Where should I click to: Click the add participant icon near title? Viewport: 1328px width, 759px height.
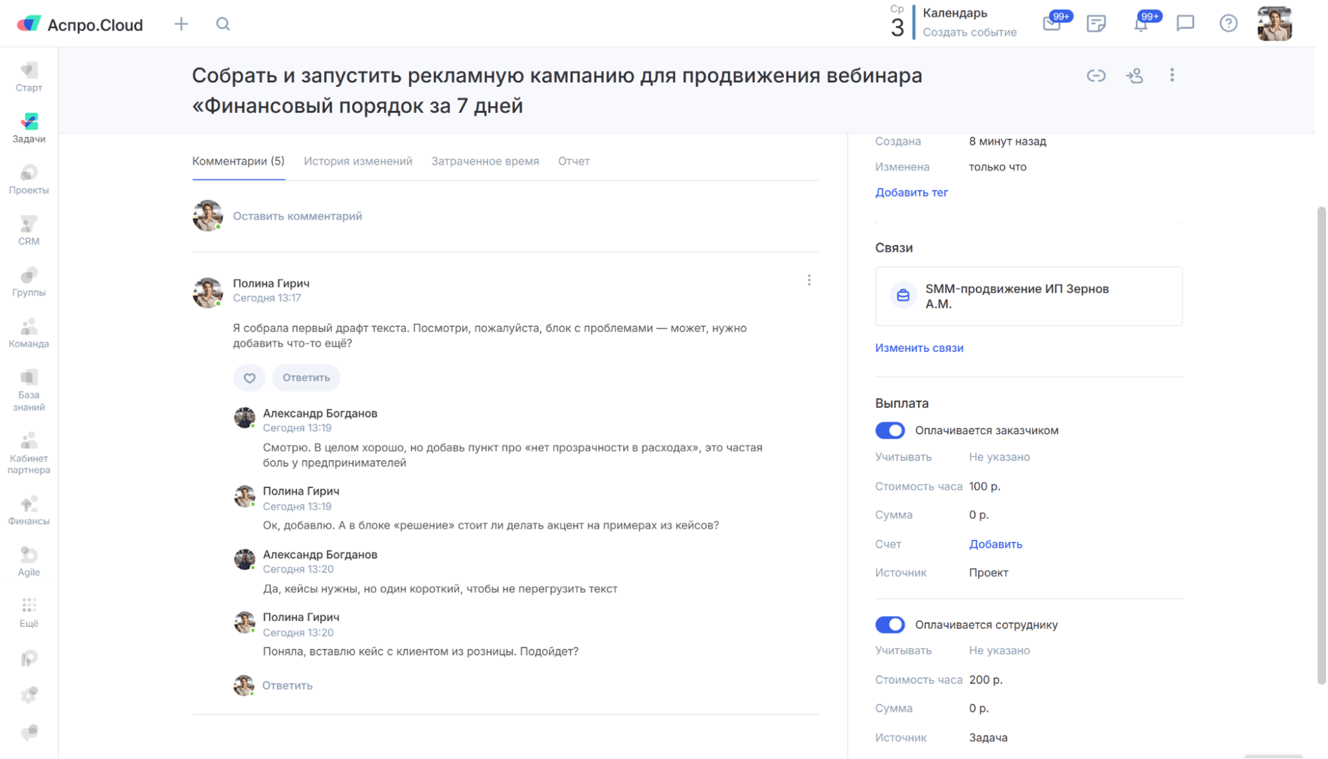click(x=1134, y=76)
